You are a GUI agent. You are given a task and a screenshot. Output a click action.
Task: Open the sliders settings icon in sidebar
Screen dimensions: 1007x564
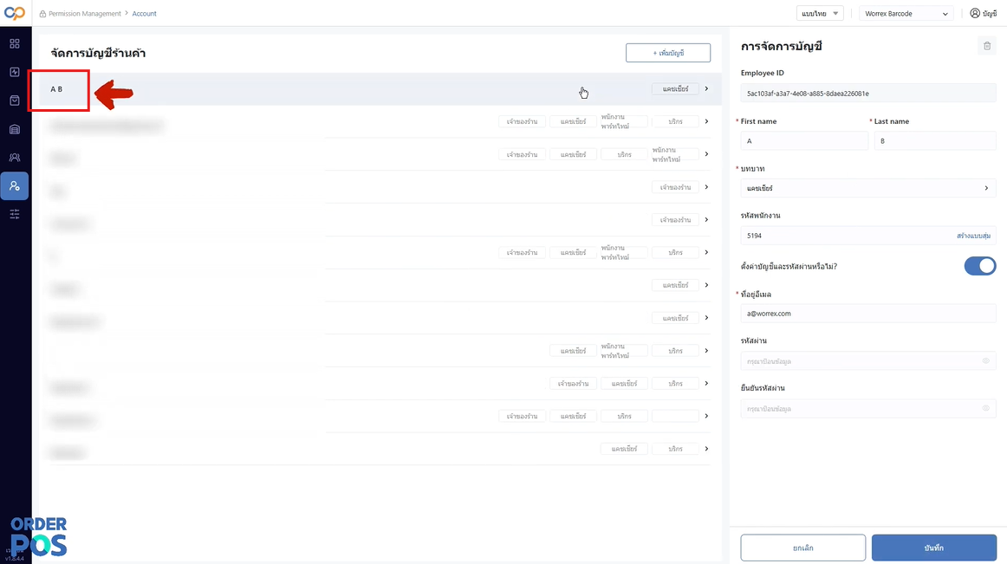point(15,214)
